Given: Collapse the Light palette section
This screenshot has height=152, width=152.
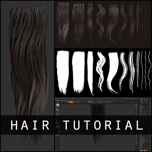Looking at the screenshot, I should pyautogui.click(x=140, y=148).
